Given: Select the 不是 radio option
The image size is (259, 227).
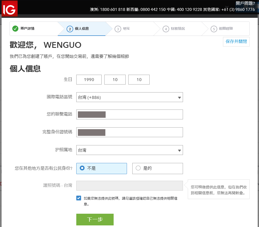Looking at the screenshot, I should 83,168.
